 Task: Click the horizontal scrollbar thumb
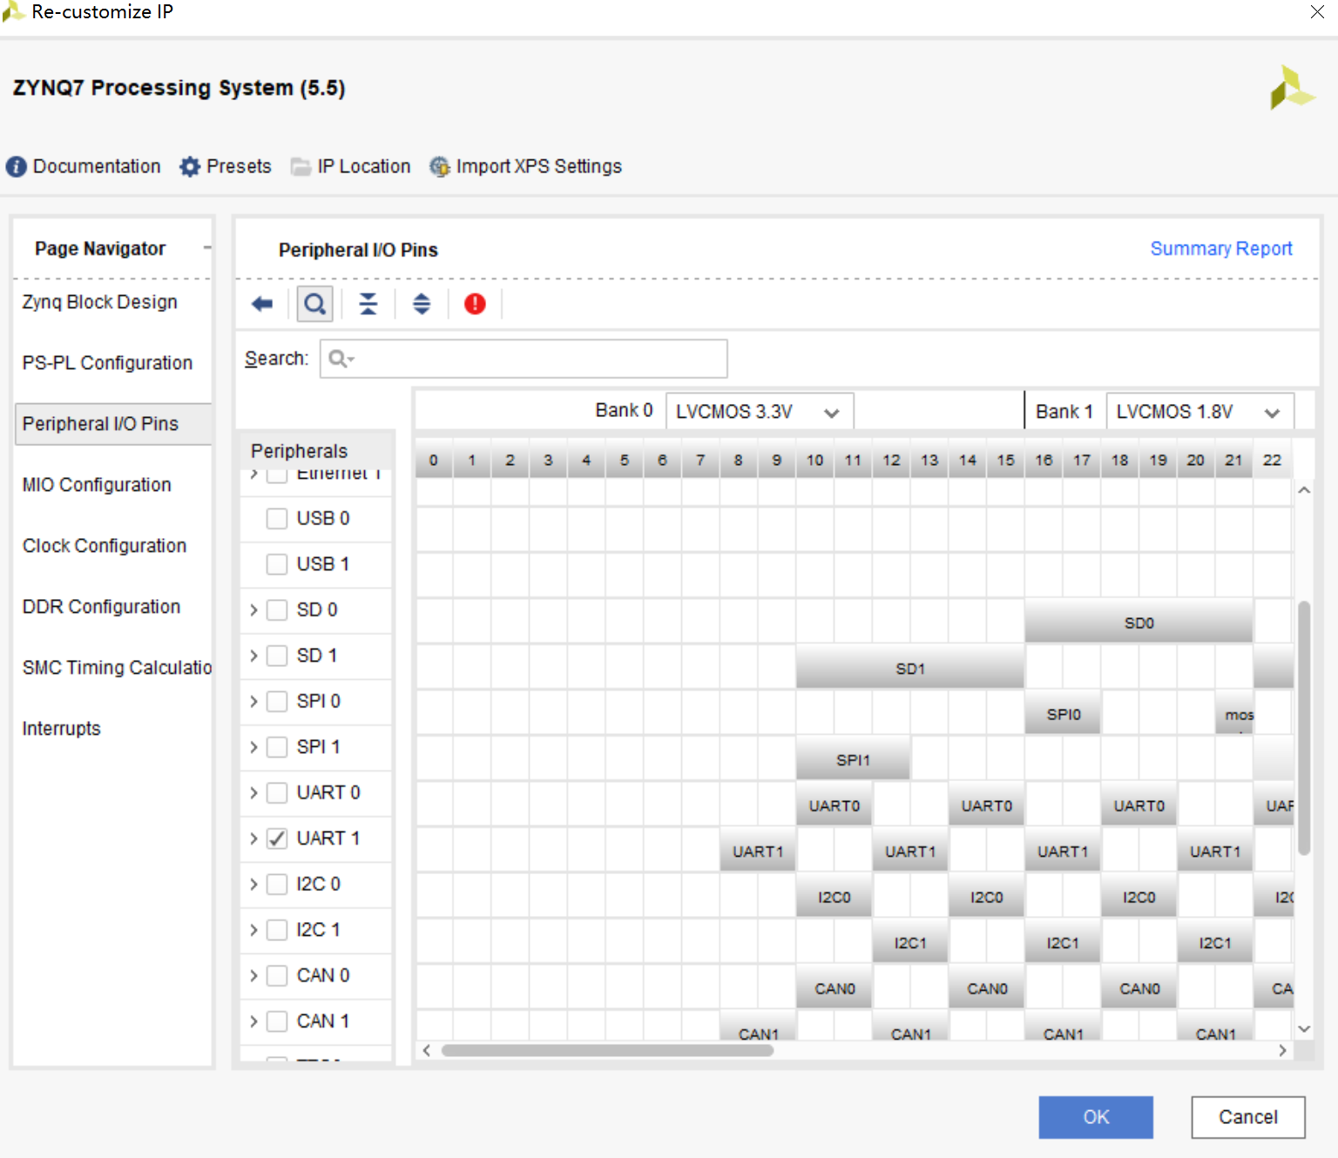coord(607,1050)
